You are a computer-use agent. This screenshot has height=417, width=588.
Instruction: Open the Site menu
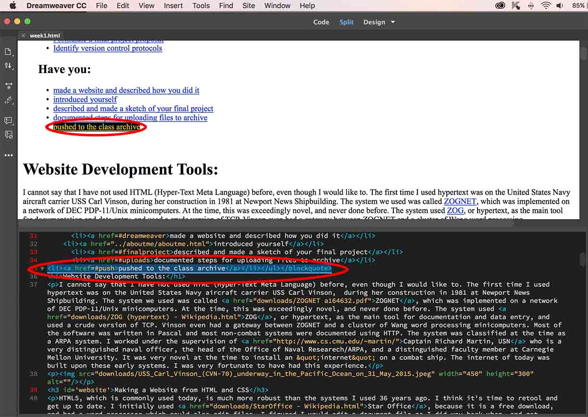click(249, 6)
